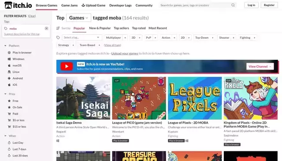Click the sort order icon
Image resolution: width=282 pixels, height=161 pixels.
58,28
